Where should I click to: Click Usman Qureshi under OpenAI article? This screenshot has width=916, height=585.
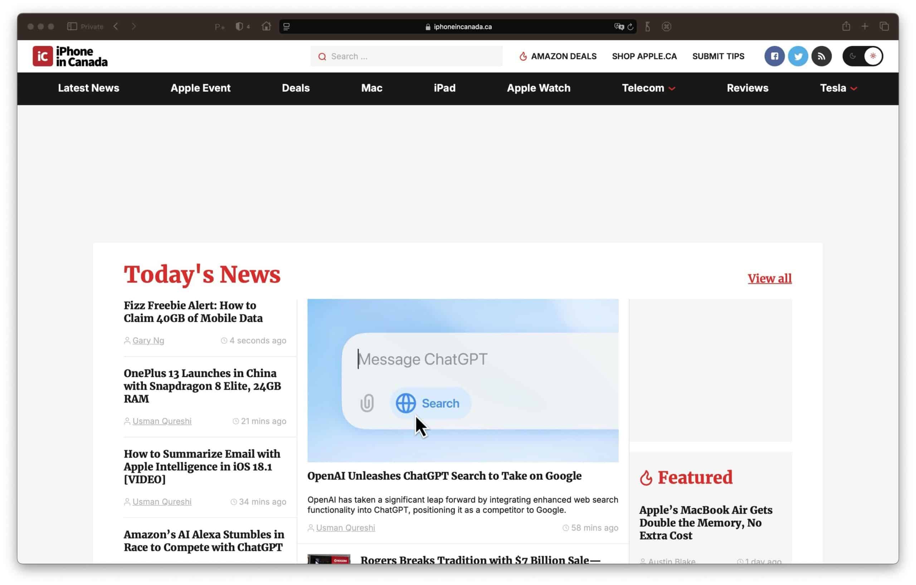click(x=345, y=528)
